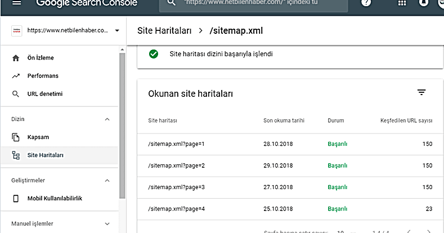This screenshot has width=444, height=233.
Task: Open sitemap row /sitemap.xml?page=1
Action: click(x=290, y=144)
